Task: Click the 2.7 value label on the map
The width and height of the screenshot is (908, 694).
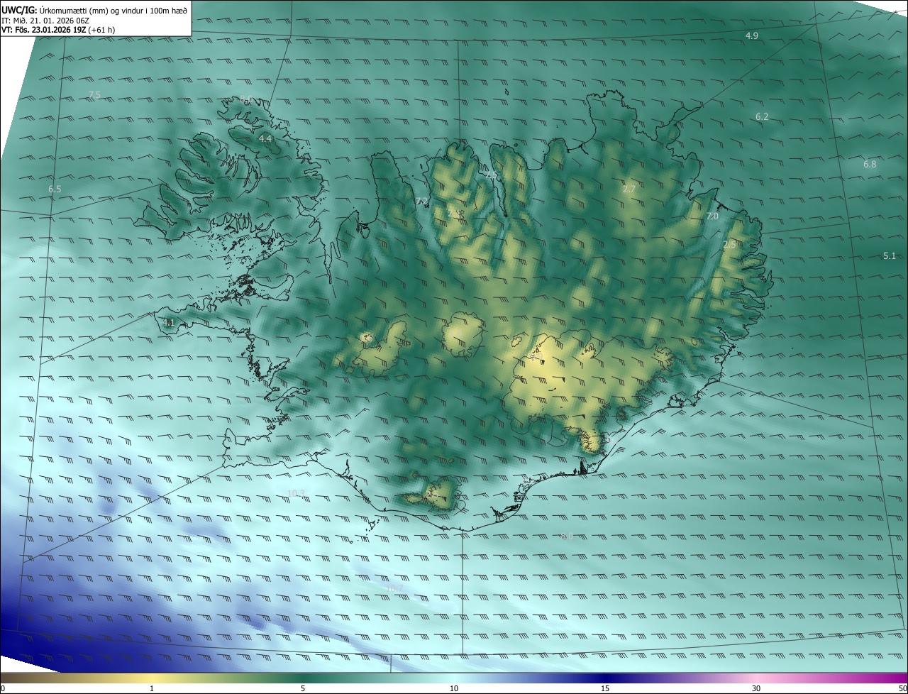Action: click(x=629, y=189)
